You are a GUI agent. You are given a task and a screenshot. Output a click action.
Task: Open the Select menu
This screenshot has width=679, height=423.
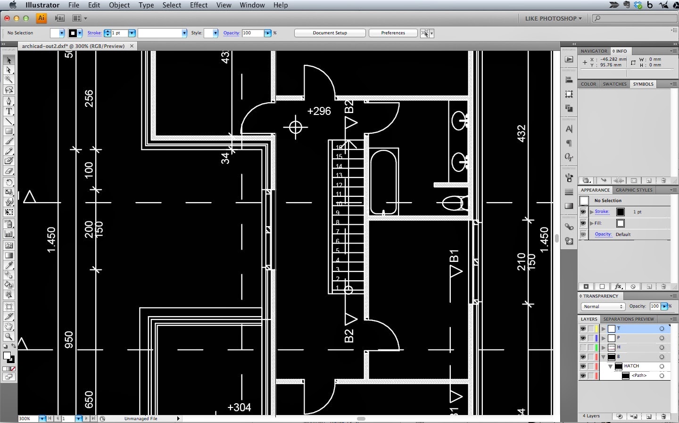click(x=172, y=5)
